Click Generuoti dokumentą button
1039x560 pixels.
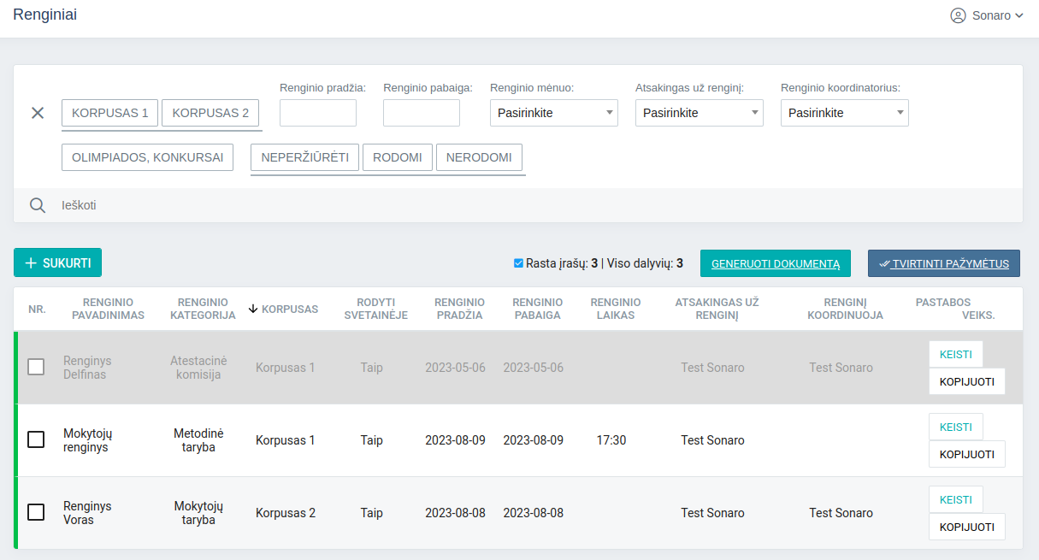(x=775, y=263)
